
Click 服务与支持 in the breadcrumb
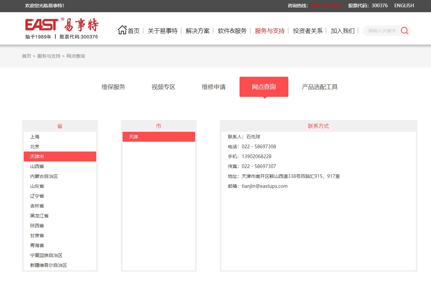(49, 56)
